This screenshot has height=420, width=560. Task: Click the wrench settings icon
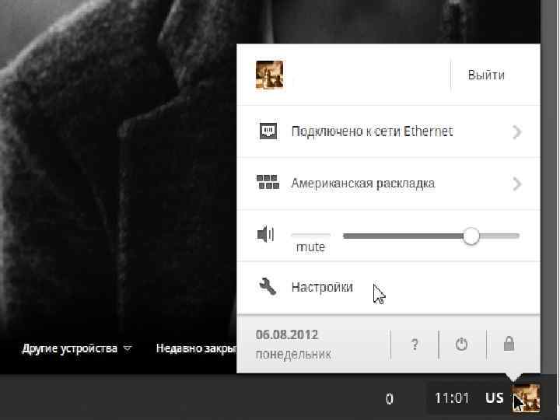(x=268, y=287)
